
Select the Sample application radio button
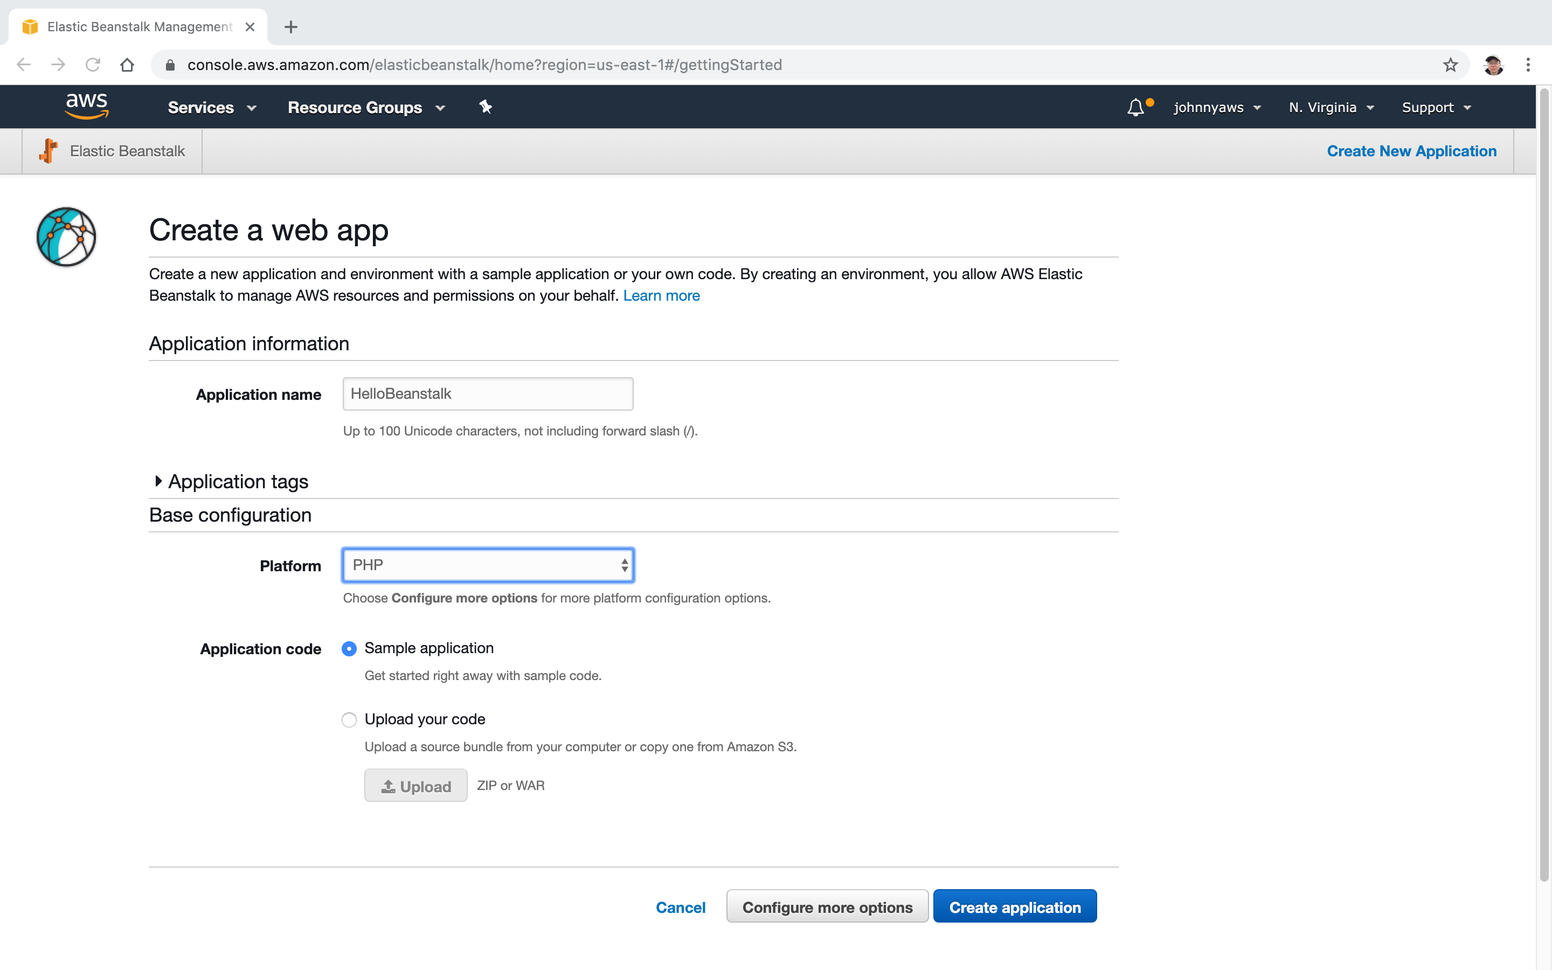point(349,649)
